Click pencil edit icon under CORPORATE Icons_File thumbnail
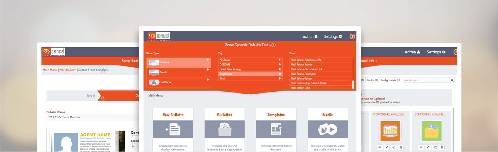 (428, 147)
